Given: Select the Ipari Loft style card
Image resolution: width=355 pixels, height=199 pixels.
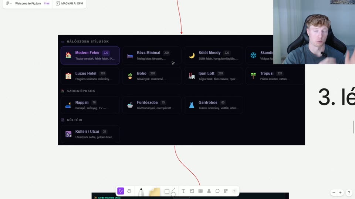Looking at the screenshot, I should [x=213, y=76].
